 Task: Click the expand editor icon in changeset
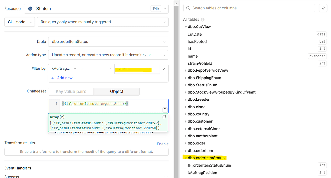(x=165, y=110)
